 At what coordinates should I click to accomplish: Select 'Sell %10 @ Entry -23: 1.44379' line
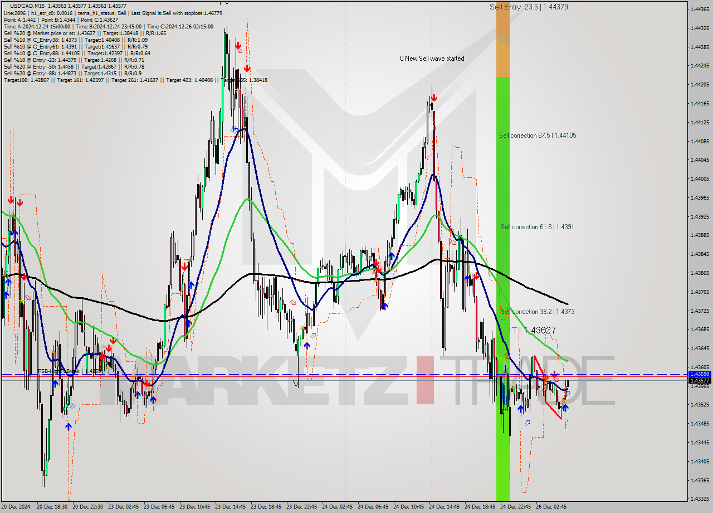coord(74,60)
